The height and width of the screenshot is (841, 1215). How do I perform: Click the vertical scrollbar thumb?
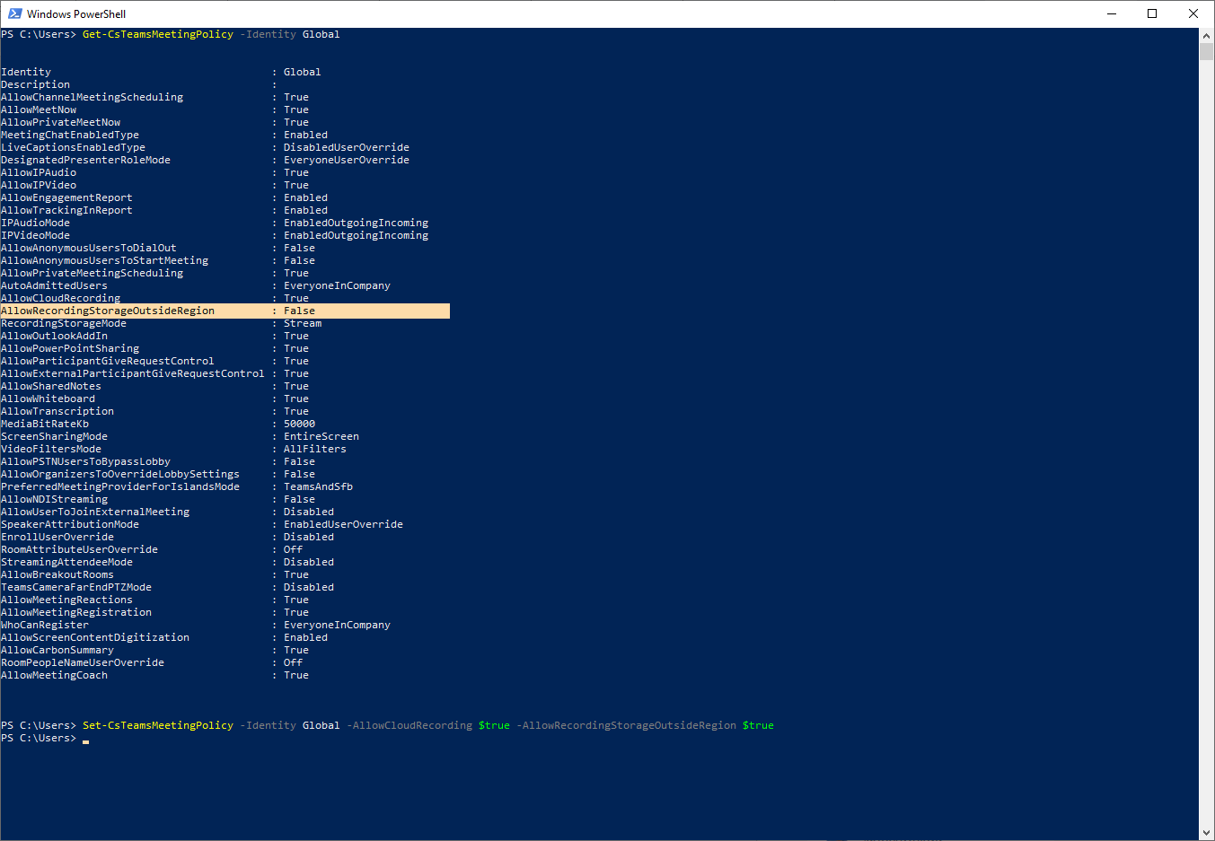pyautogui.click(x=1206, y=51)
